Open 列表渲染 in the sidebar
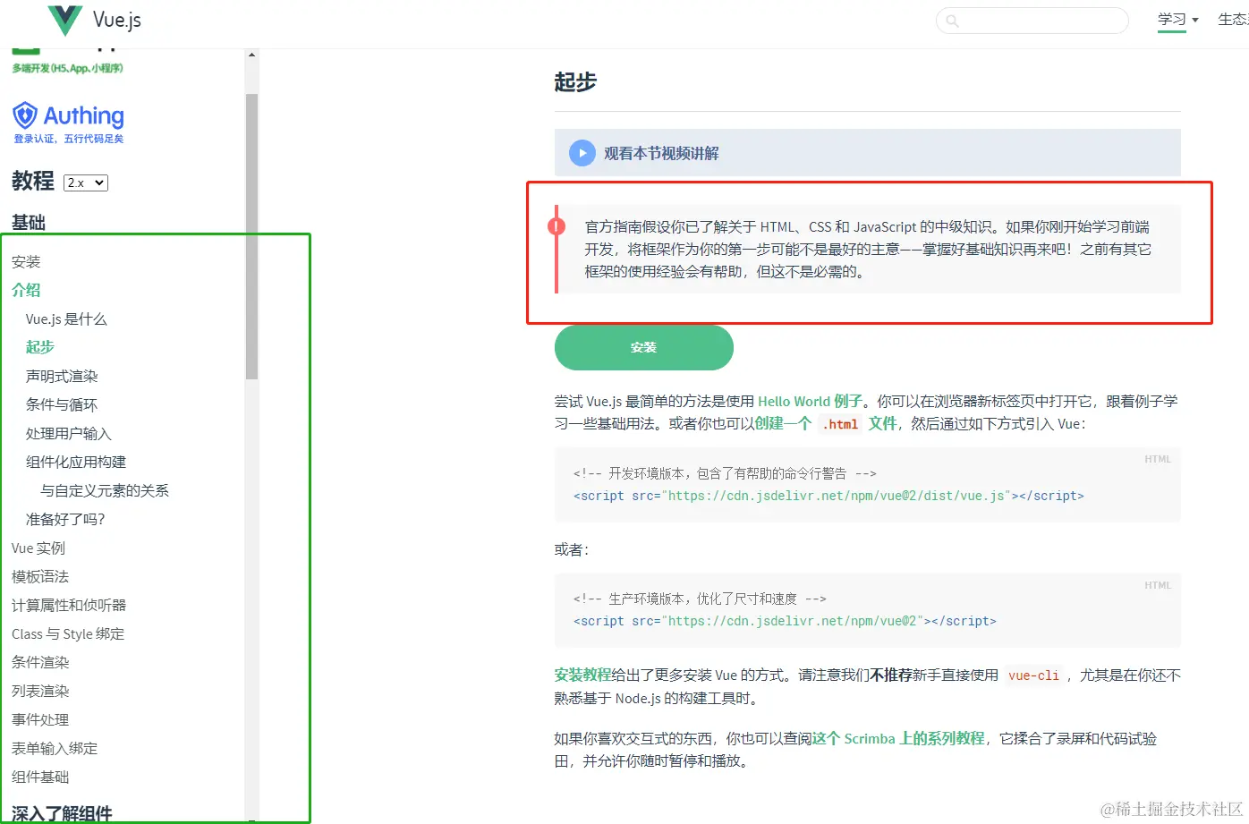Viewport: 1249px width, 824px height. [x=40, y=691]
